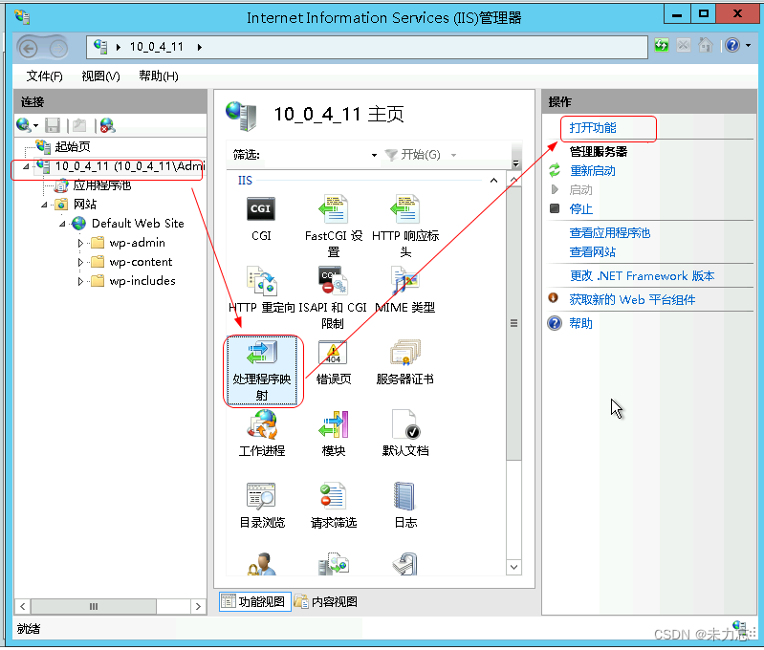Select 起始页 in the connections tree
Screen dimensions: 764x650
point(72,146)
